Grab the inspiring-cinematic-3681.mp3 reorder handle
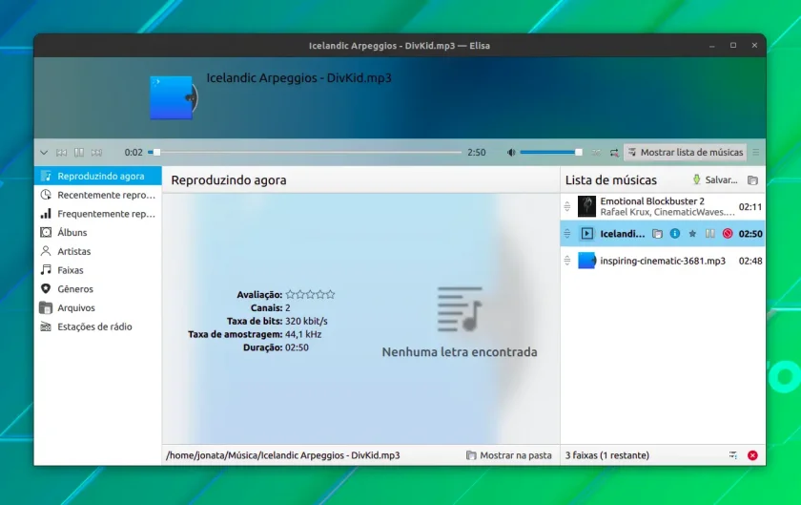The height and width of the screenshot is (505, 801). pos(567,261)
